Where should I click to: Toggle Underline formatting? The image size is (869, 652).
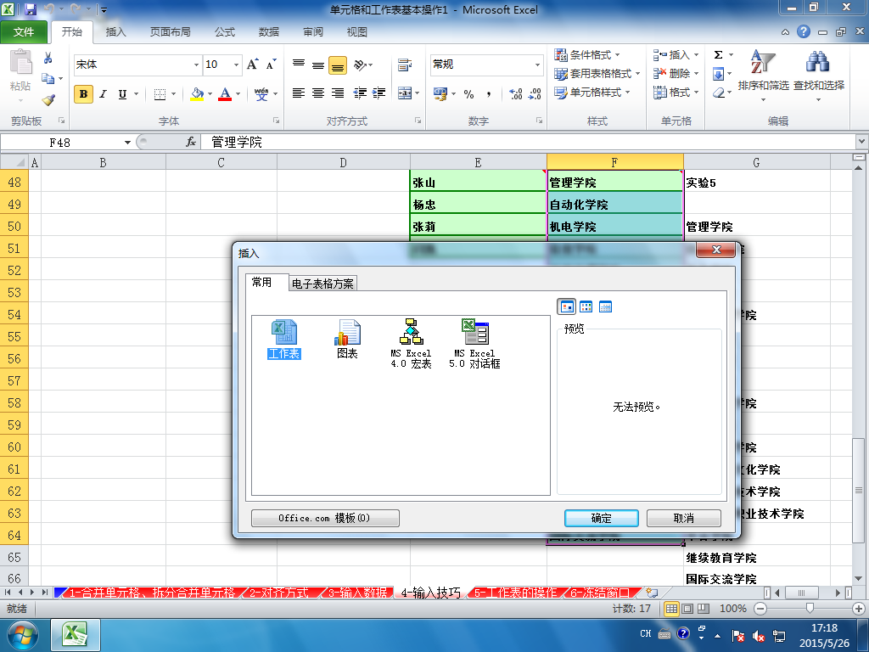click(x=122, y=93)
